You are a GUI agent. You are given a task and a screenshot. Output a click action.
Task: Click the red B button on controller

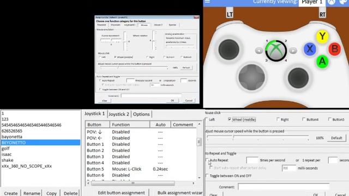(x=334, y=49)
